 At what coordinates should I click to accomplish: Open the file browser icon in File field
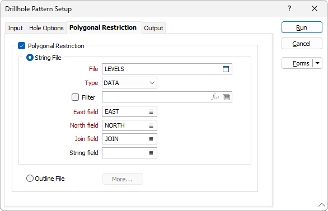pos(226,69)
